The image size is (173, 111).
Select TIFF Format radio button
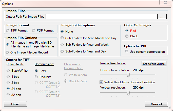tap(8, 31)
